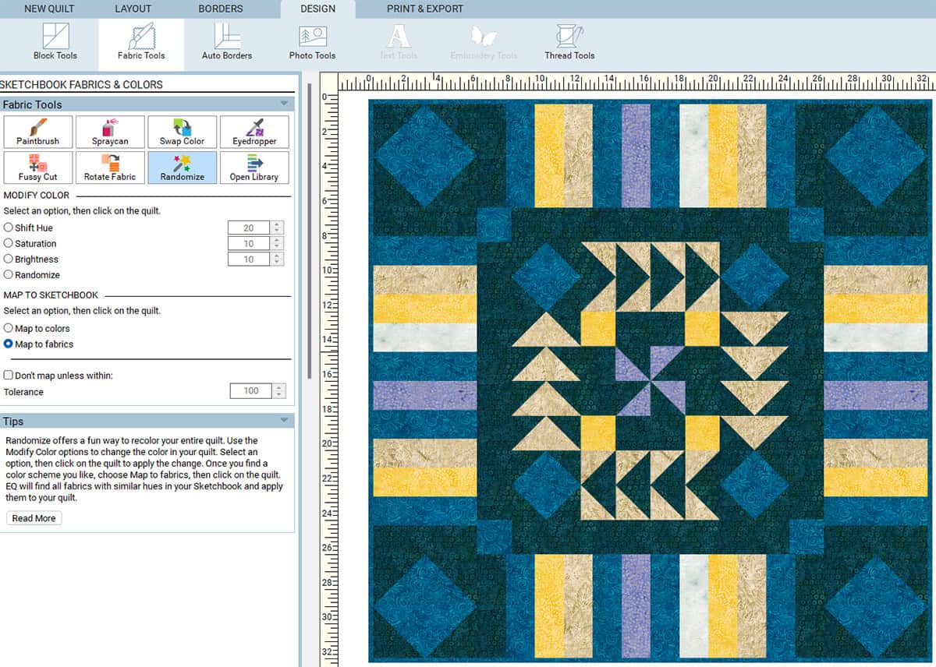Select the Fussy Cut tool

coord(38,168)
